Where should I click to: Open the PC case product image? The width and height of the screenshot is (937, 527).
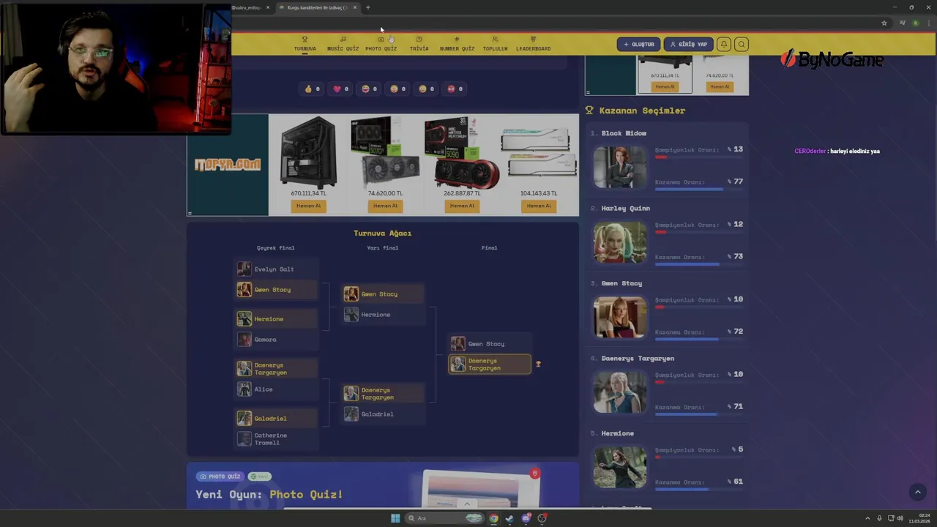(308, 152)
